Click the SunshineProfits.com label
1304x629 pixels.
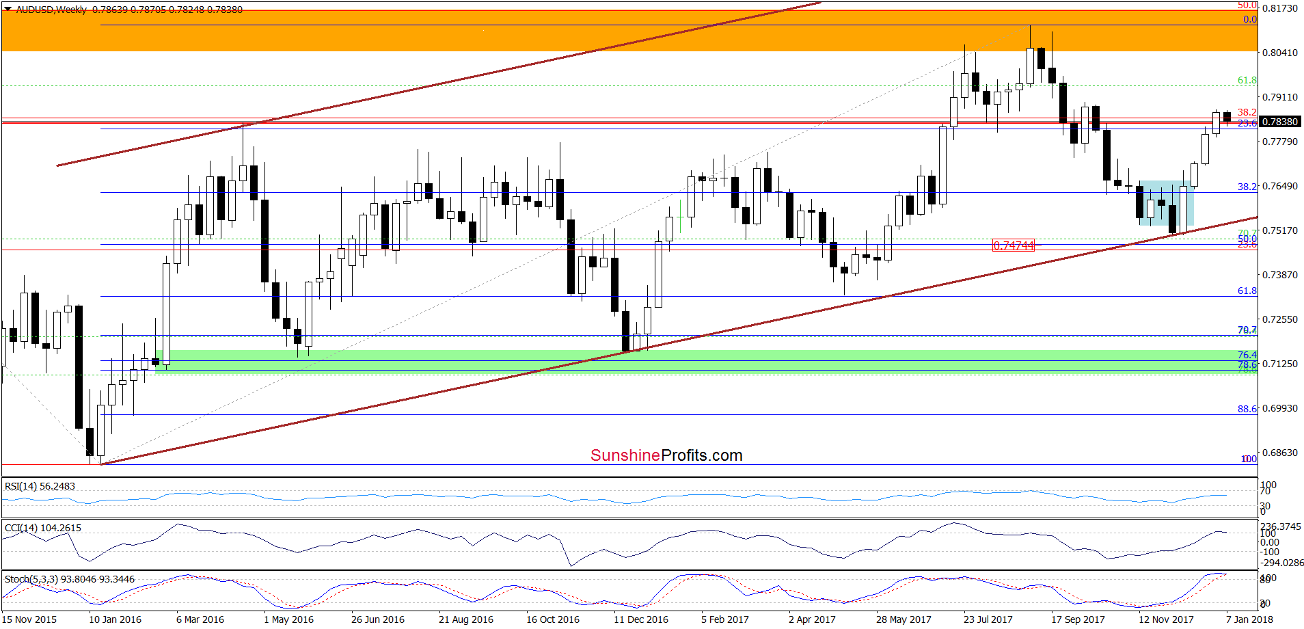click(x=666, y=455)
